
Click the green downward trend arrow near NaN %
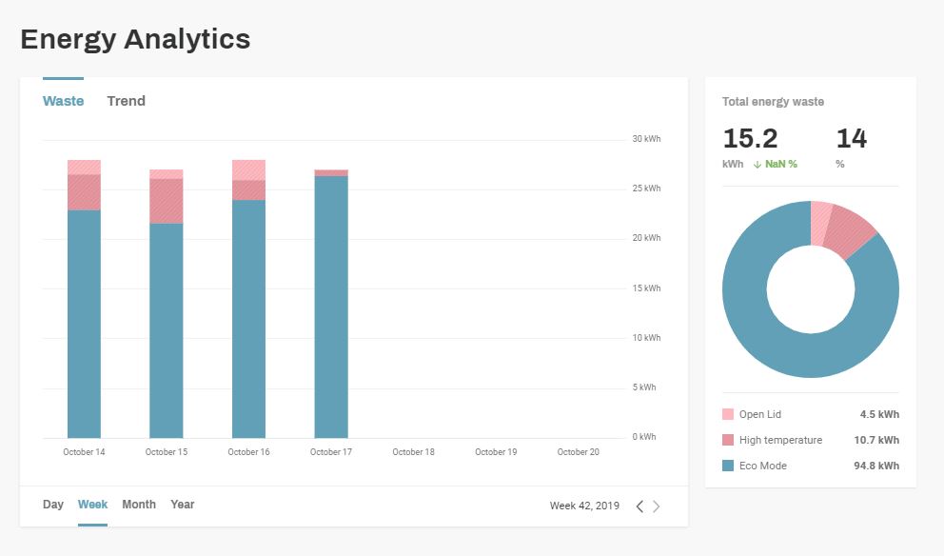(x=757, y=164)
